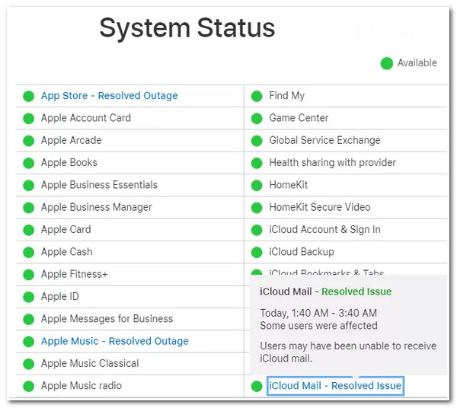Select the Apple Arcade text

pos(72,140)
